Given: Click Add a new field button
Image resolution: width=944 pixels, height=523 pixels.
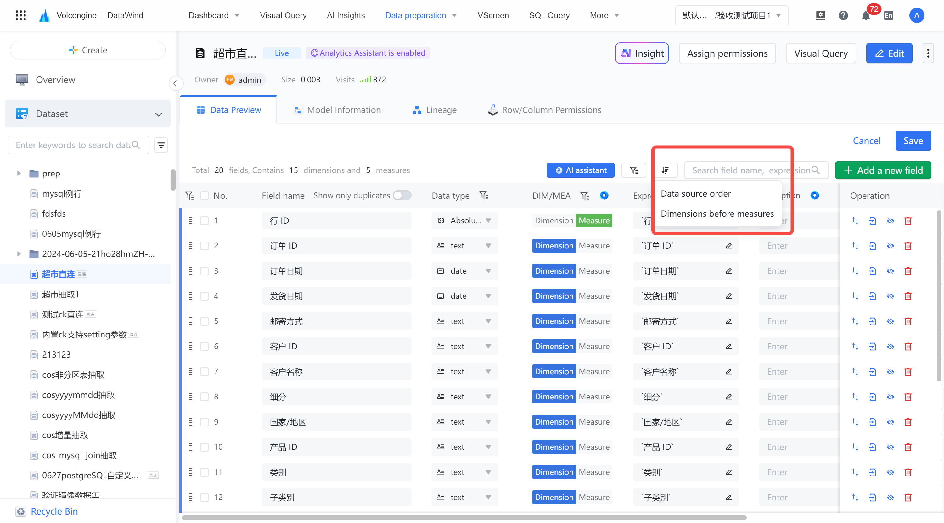Looking at the screenshot, I should click(x=883, y=170).
